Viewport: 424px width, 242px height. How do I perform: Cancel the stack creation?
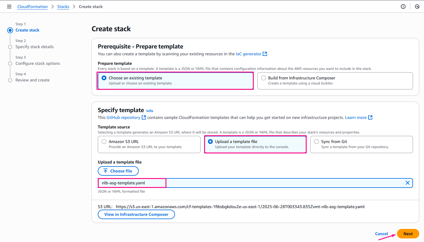point(382,234)
